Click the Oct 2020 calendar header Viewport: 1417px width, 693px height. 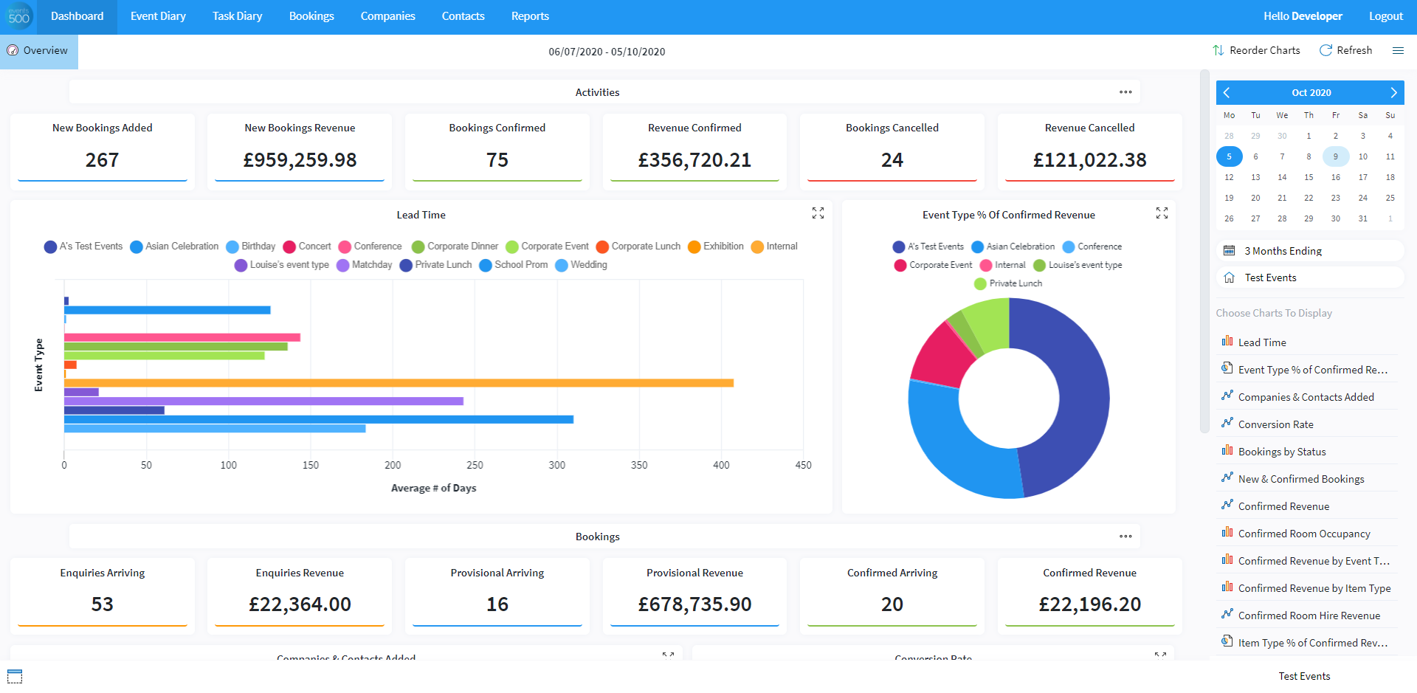[1311, 92]
